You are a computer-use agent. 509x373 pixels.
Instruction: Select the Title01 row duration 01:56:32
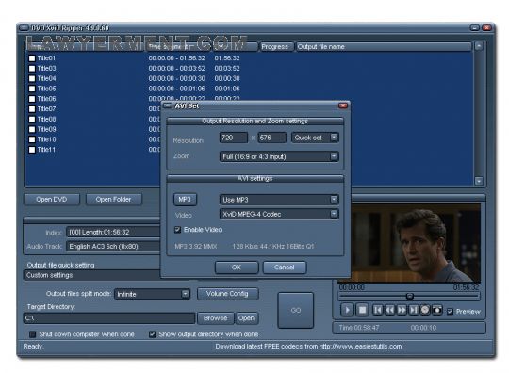(227, 58)
